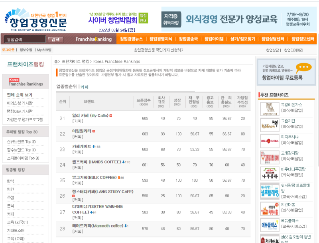Open the 외식경영 전문가 양성교육 banner
This screenshot has height=243, width=319.
coord(239,19)
